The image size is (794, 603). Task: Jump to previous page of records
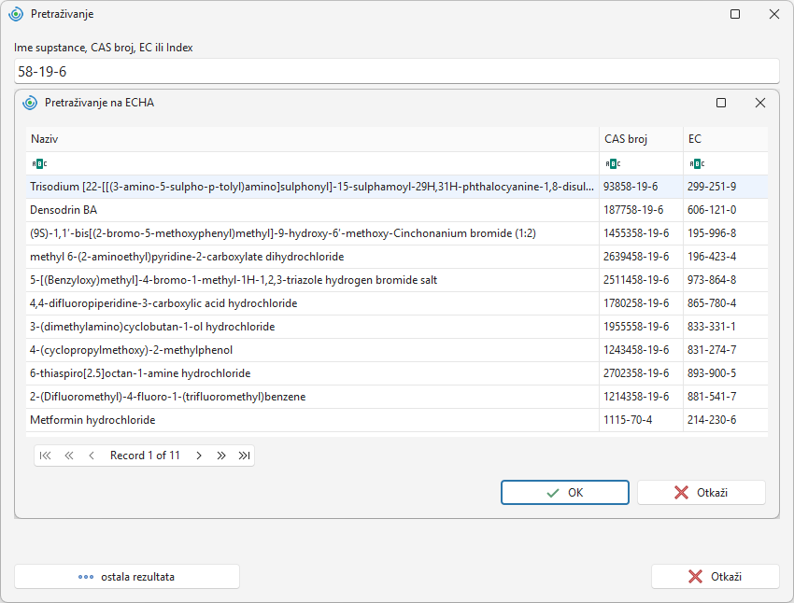pyautogui.click(x=69, y=456)
